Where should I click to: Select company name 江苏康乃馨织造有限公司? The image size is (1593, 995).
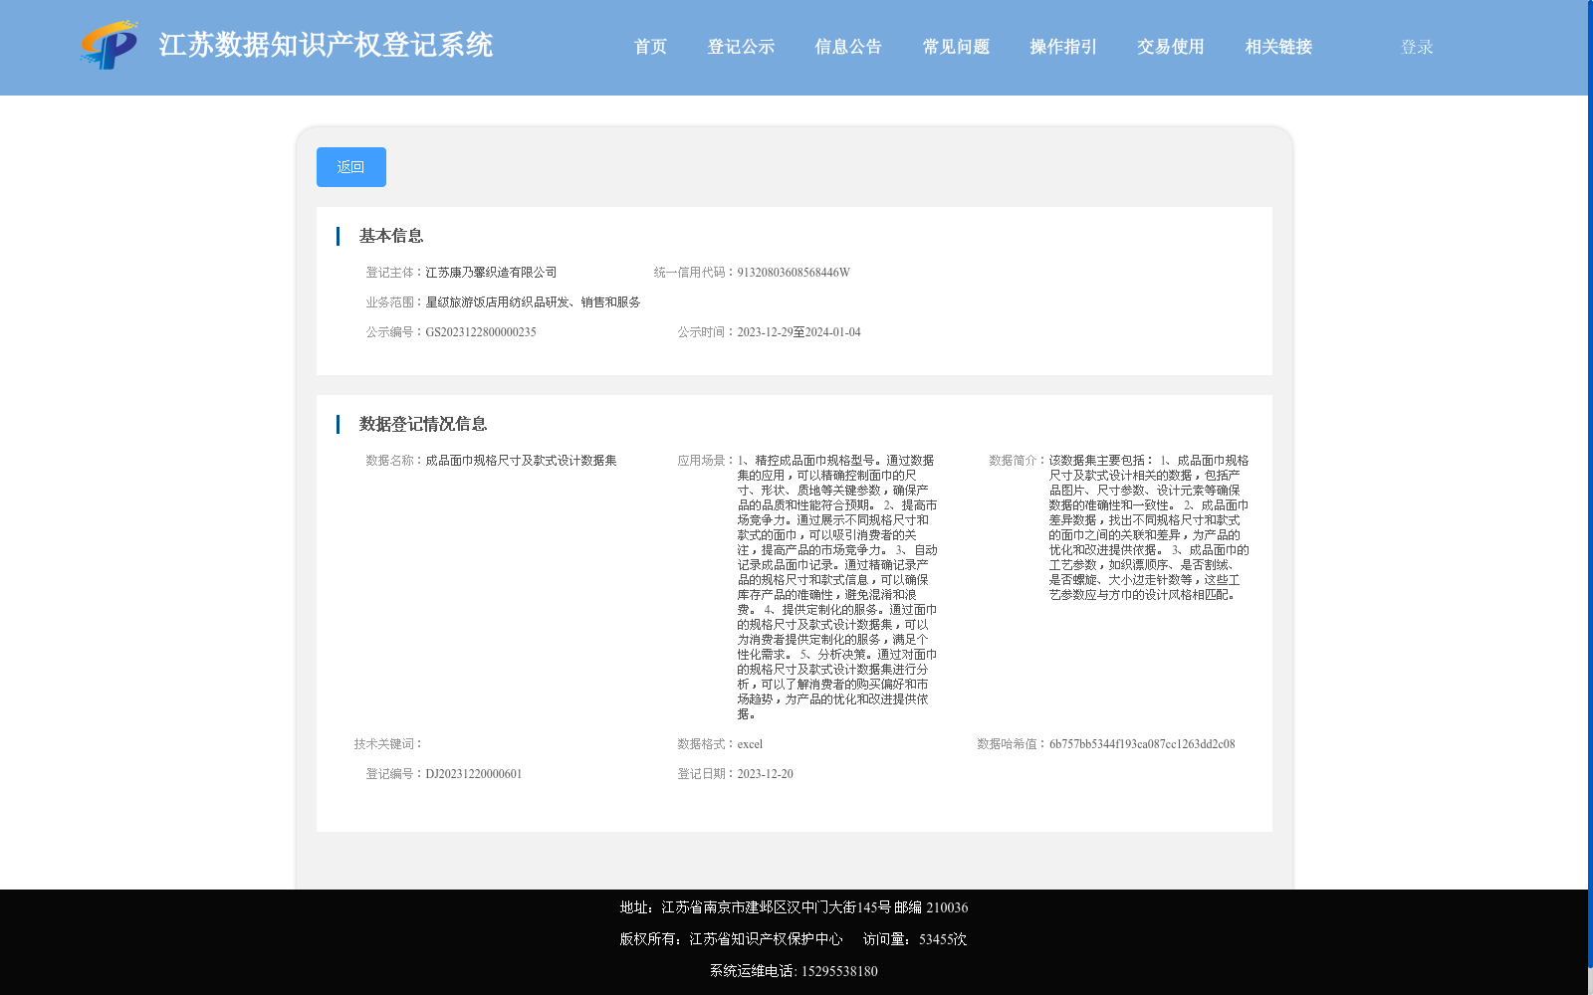pos(491,273)
